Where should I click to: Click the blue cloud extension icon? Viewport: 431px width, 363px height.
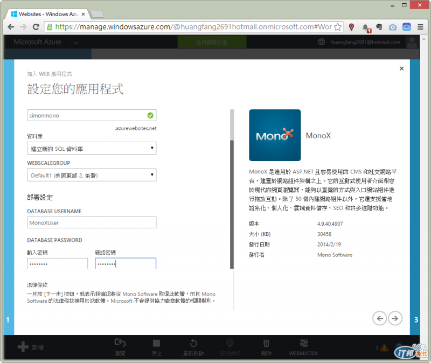[407, 27]
